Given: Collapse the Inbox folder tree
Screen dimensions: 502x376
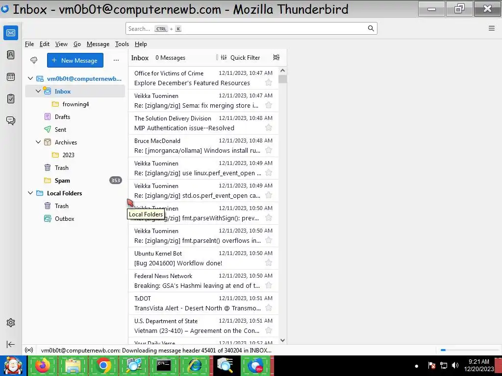Looking at the screenshot, I should tap(38, 91).
